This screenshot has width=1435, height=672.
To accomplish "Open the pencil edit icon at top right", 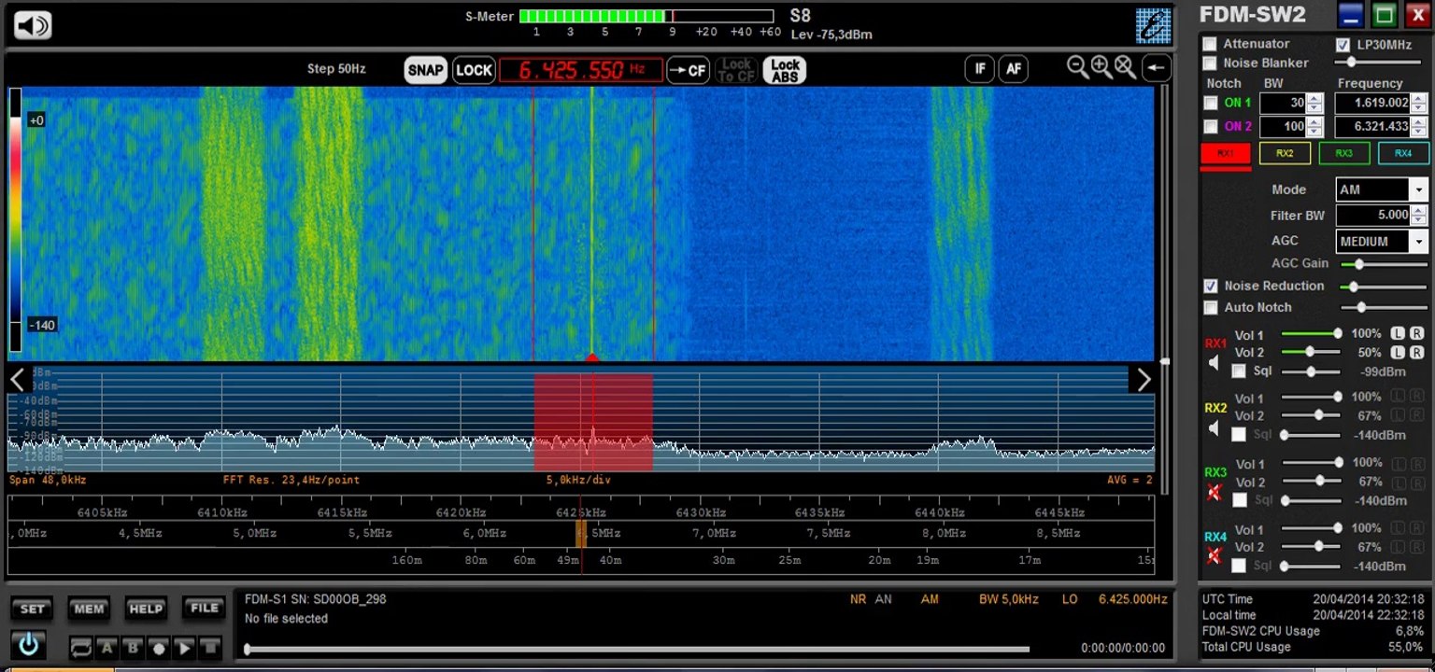I will pos(1154,25).
